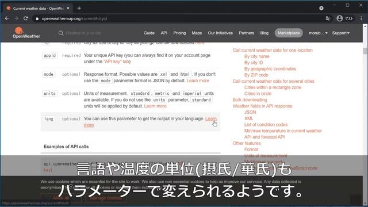Go to By geographic coordinates section
The height and width of the screenshot is (207, 368).
click(270, 69)
